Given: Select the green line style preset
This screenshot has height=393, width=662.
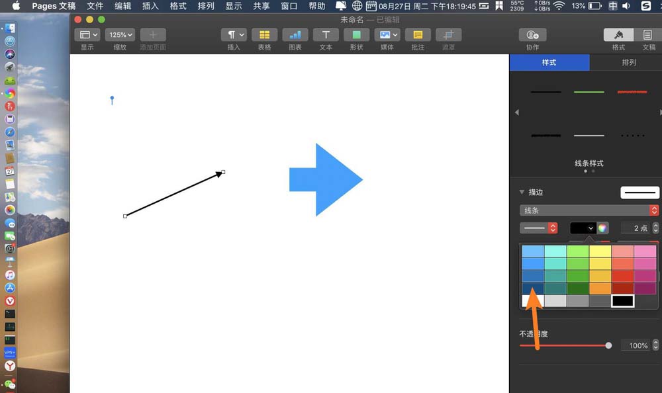Looking at the screenshot, I should click(x=589, y=91).
